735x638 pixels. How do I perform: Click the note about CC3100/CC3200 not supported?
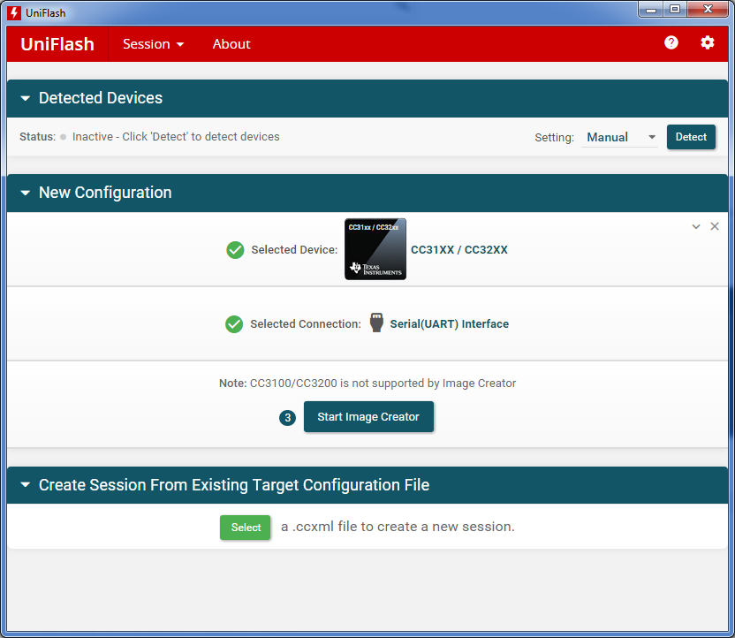click(367, 384)
